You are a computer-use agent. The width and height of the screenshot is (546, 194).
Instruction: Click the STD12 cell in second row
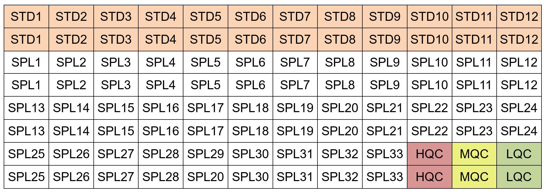519,39
